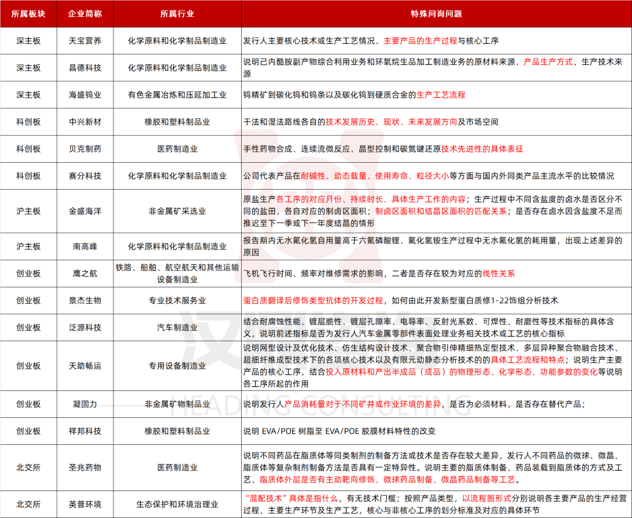632x518 pixels.
Task: Click the 特殊问询问题 column header
Action: tap(437, 13)
